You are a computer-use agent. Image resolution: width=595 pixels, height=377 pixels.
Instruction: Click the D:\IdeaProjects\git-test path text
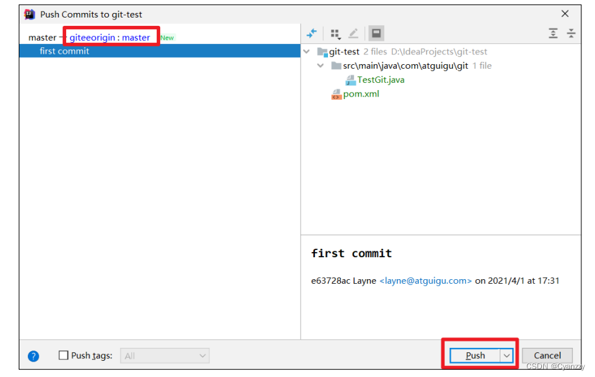tap(439, 52)
